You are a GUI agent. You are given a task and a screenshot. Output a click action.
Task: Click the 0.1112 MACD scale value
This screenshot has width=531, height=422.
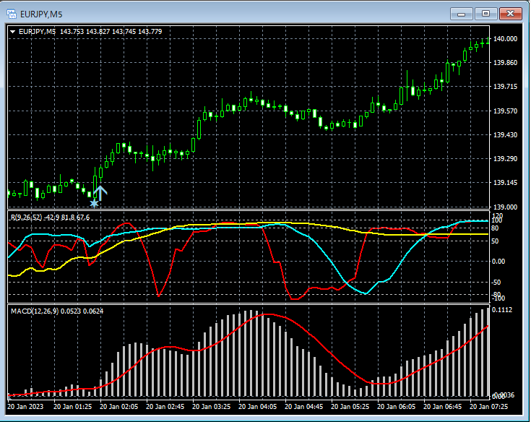[x=502, y=310]
